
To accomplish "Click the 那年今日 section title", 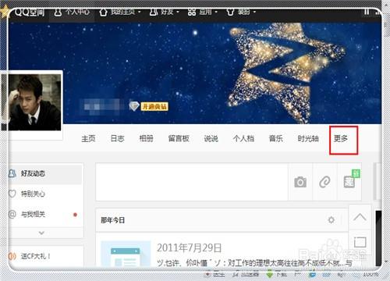I will point(113,220).
